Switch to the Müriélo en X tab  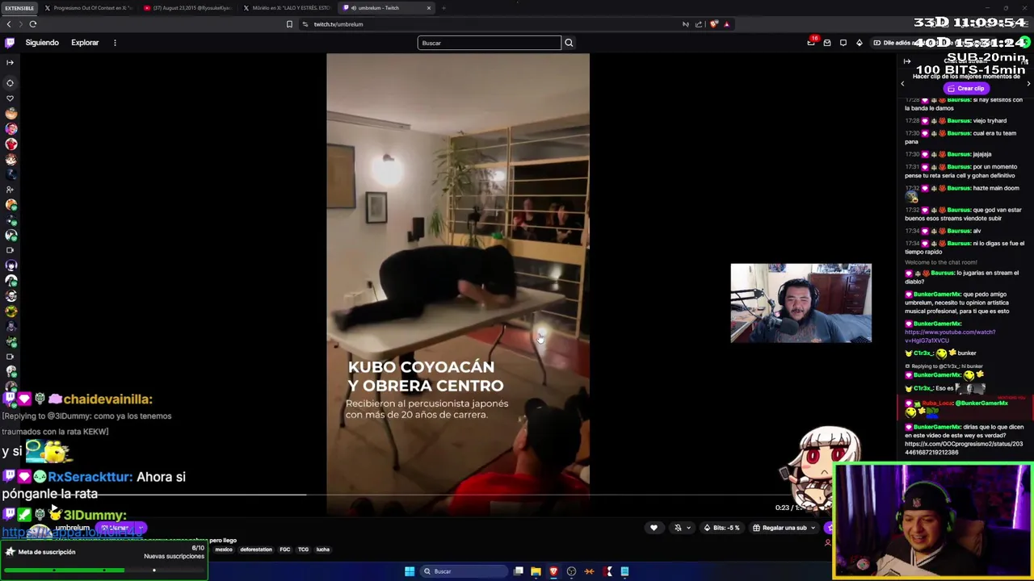pos(287,8)
